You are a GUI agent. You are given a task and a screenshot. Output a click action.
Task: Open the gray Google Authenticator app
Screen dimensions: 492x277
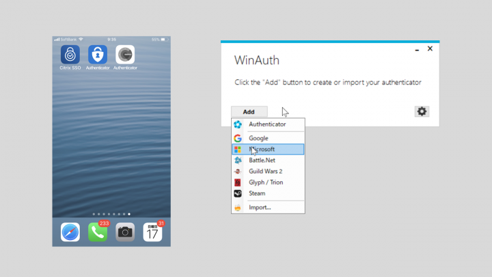pyautogui.click(x=125, y=55)
